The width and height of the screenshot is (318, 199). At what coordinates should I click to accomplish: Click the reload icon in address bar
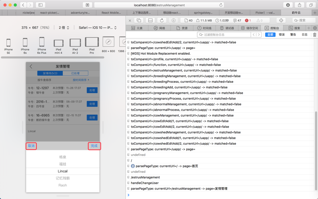tap(221, 5)
